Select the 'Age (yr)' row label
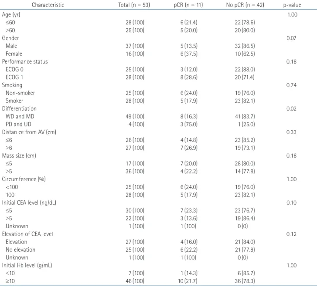317x287 pixels. coord(11,14)
